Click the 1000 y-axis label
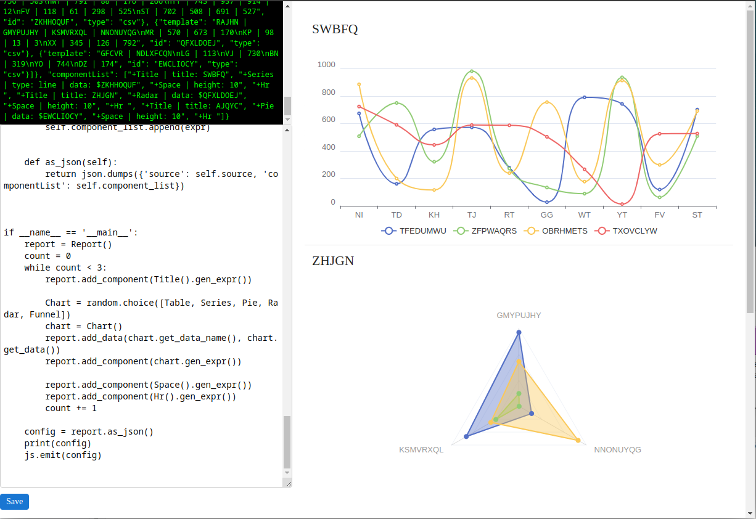 coord(326,65)
